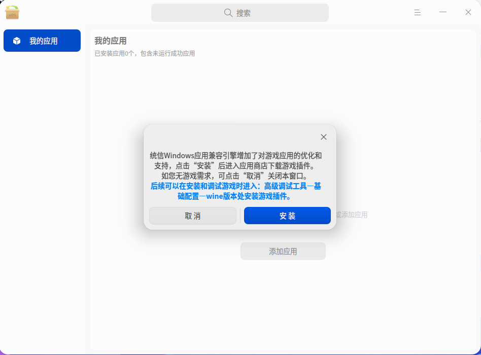
Task: Click the cube icon beside 我的应用
Action: (17, 41)
